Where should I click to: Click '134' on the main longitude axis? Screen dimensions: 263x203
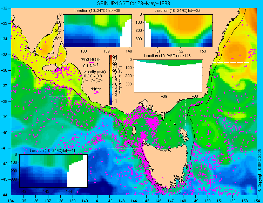tap(11, 201)
